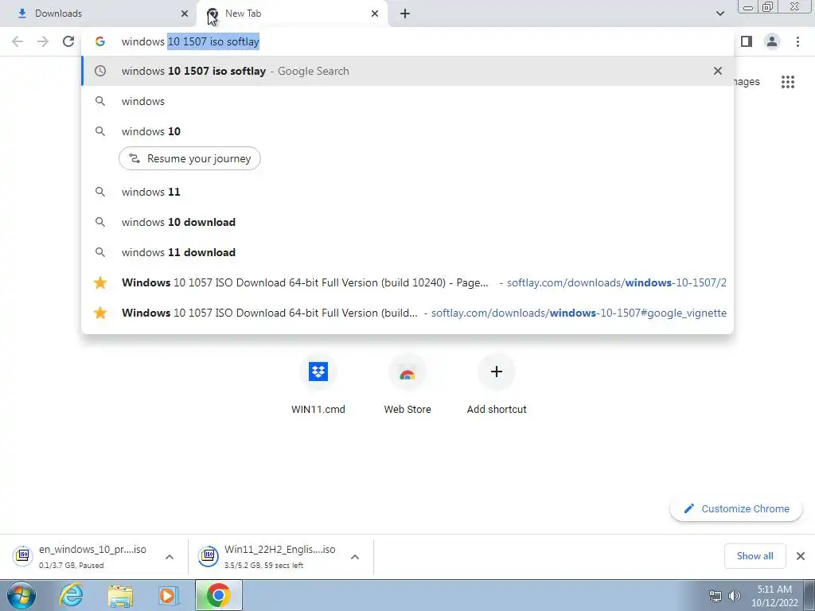Open the Windows Start menu
The image size is (815, 611).
(21, 595)
